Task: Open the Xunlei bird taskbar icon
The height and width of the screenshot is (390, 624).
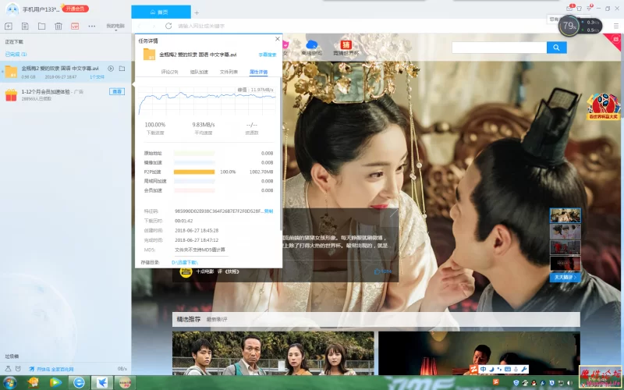Action: tap(102, 383)
